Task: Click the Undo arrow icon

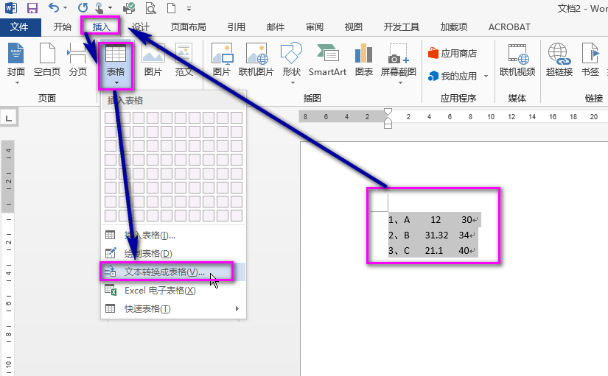Action: 54,8
